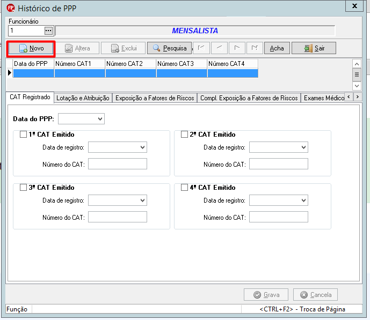Click the row indicator arrow in grid
The height and width of the screenshot is (320, 370).
coord(10,73)
